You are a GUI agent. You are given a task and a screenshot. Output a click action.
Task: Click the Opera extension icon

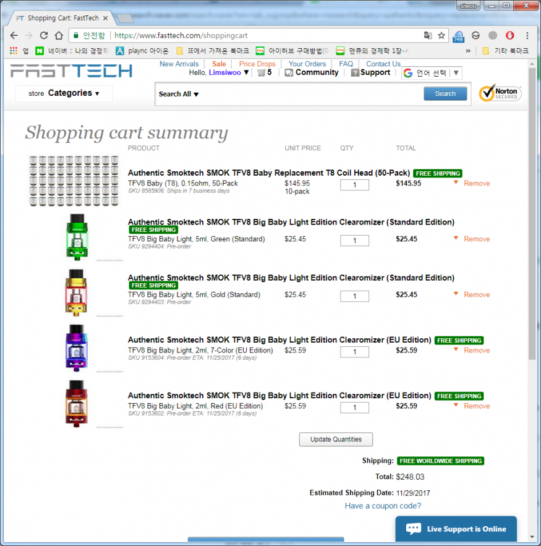(x=510, y=36)
